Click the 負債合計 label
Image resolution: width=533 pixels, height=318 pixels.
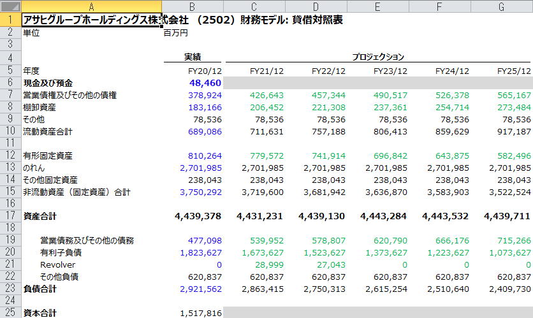point(40,289)
